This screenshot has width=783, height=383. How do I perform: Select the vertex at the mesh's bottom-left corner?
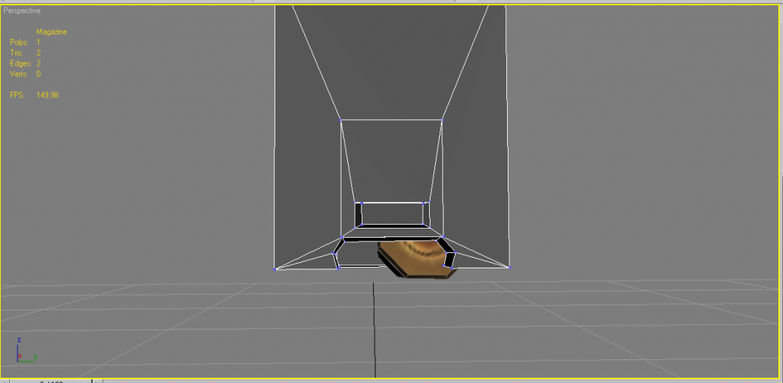click(x=275, y=268)
